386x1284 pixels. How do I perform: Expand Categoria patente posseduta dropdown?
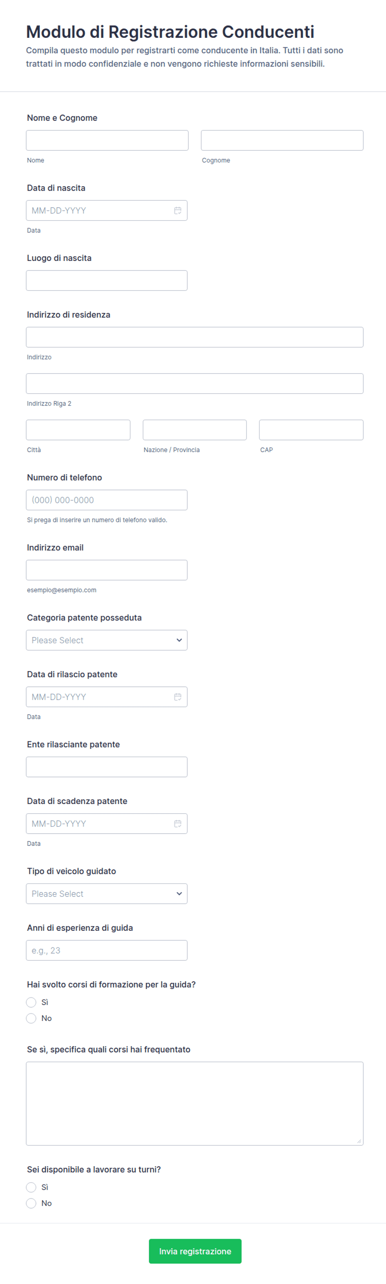point(107,640)
